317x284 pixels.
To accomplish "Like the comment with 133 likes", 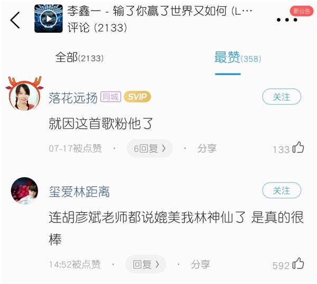I will coord(298,148).
